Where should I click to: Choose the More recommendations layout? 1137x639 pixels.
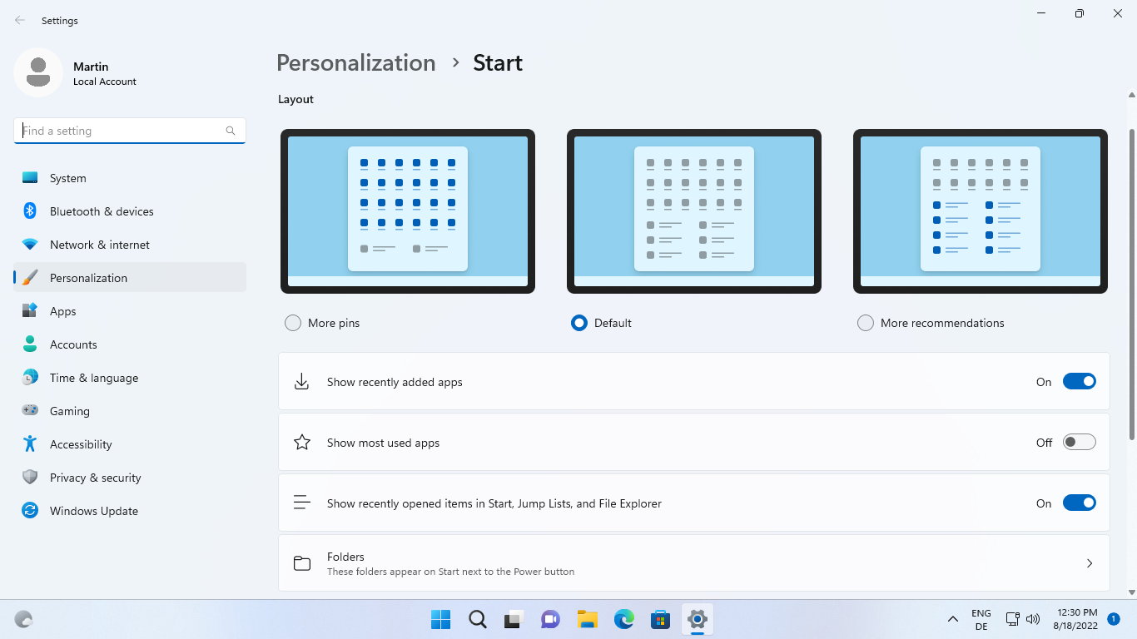[x=866, y=322]
